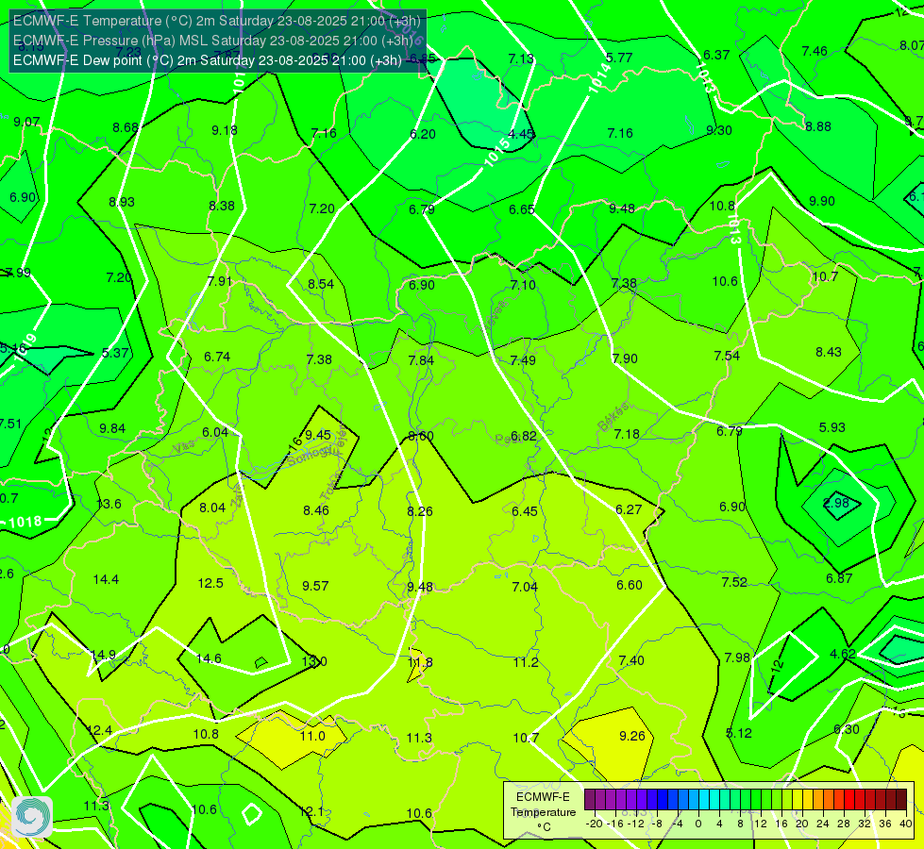Viewport: 924px width, 849px height.
Task: Click the 9.26 dew point value
Action: pos(631,736)
